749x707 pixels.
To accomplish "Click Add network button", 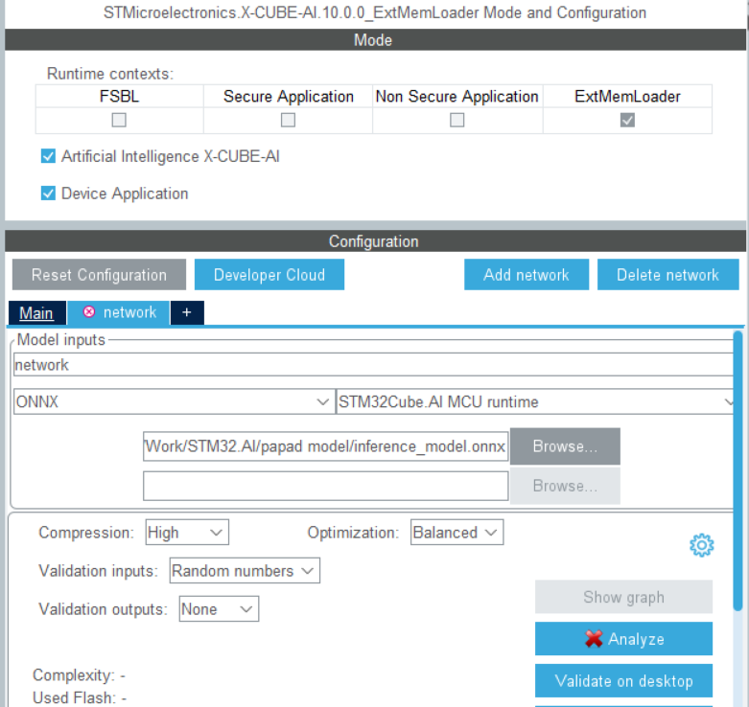I will pyautogui.click(x=527, y=275).
